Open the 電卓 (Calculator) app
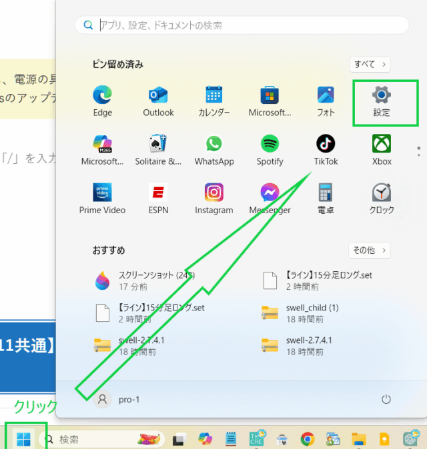427x449 pixels. 326,199
